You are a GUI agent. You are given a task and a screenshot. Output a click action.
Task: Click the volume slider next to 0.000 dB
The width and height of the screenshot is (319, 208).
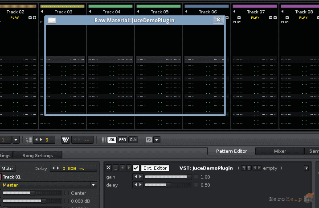coord(32,201)
